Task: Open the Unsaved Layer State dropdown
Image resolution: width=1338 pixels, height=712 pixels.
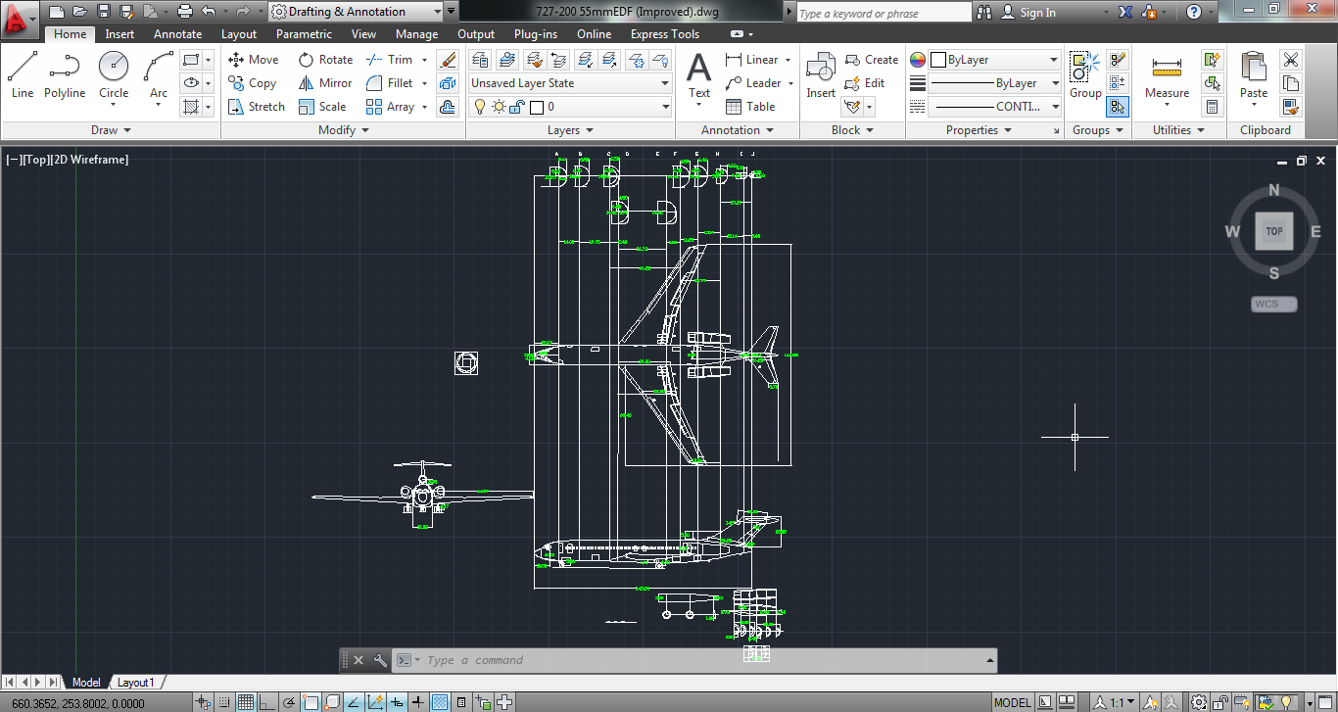Action: click(570, 83)
